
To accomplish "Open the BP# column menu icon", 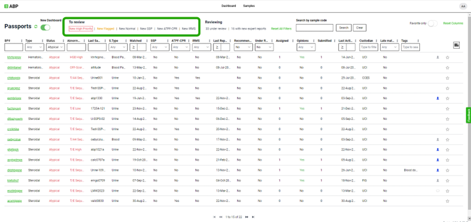I will [x=21, y=41].
